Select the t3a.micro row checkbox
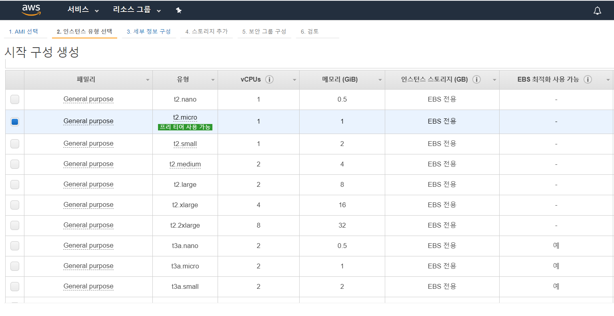The height and width of the screenshot is (316, 614). click(15, 266)
